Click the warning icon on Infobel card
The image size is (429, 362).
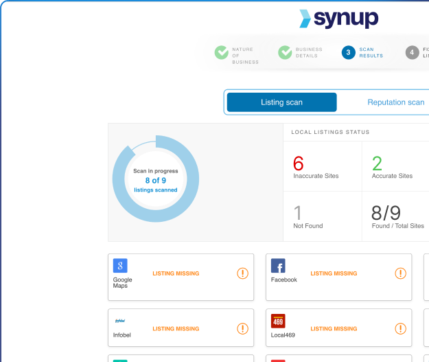(242, 328)
